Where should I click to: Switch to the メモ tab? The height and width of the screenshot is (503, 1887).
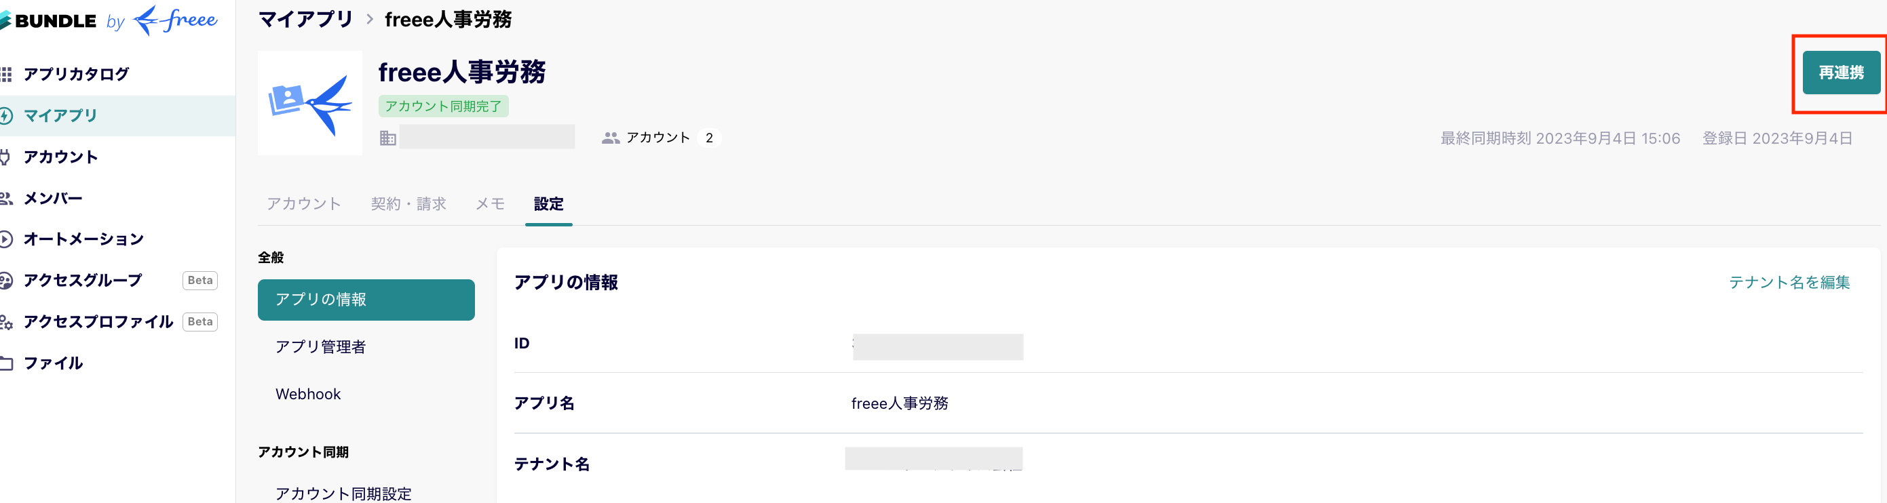click(490, 204)
